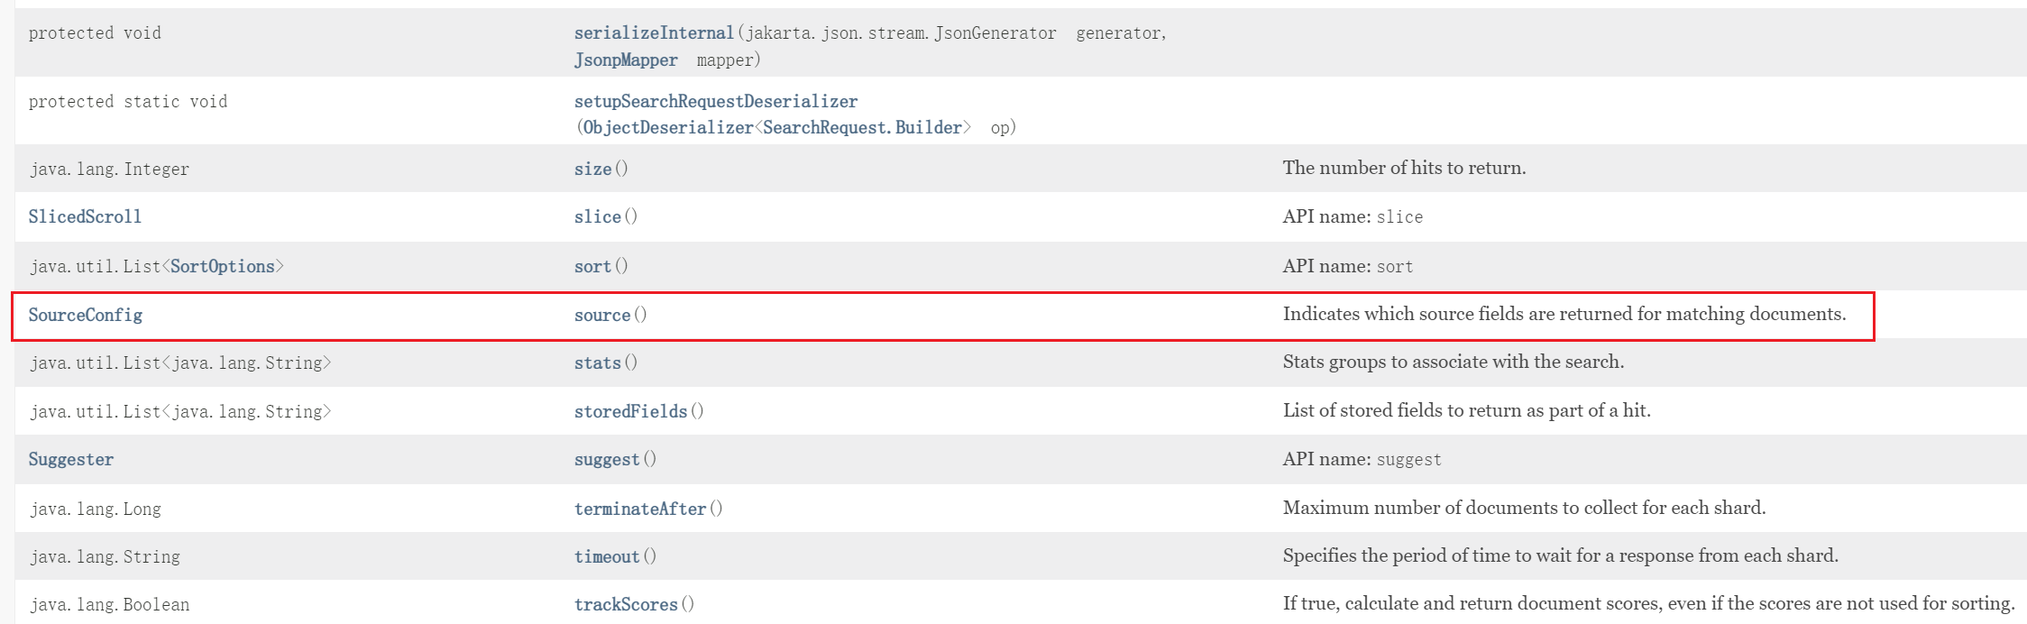Image resolution: width=2027 pixels, height=624 pixels.
Task: Click source fields description text in highlighted row
Action: tap(1564, 315)
